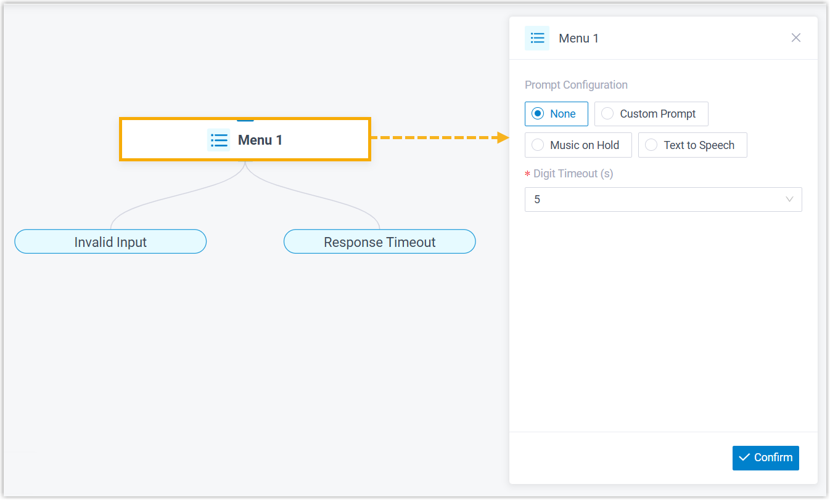The width and height of the screenshot is (830, 500).
Task: Click the Menu 1 node label on the canvas
Action: 260,140
